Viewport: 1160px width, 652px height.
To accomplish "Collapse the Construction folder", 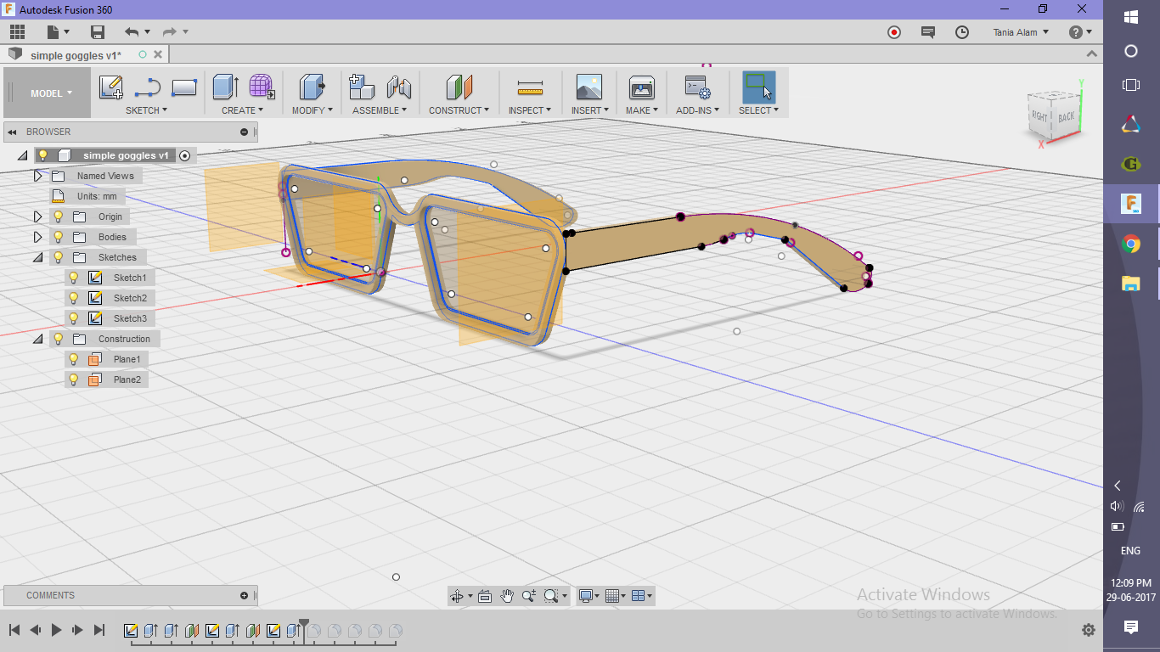I will point(37,339).
